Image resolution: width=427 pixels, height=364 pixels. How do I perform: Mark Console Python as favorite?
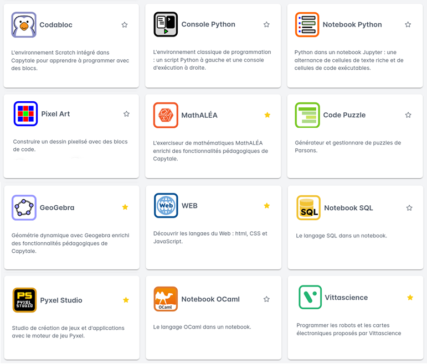tap(266, 24)
